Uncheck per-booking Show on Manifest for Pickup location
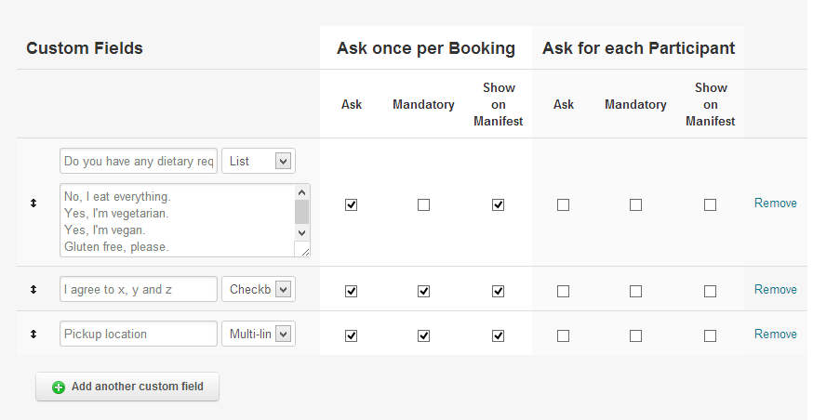 tap(498, 335)
